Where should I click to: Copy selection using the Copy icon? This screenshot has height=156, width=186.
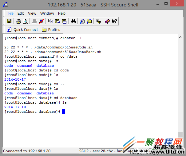click(50, 21)
